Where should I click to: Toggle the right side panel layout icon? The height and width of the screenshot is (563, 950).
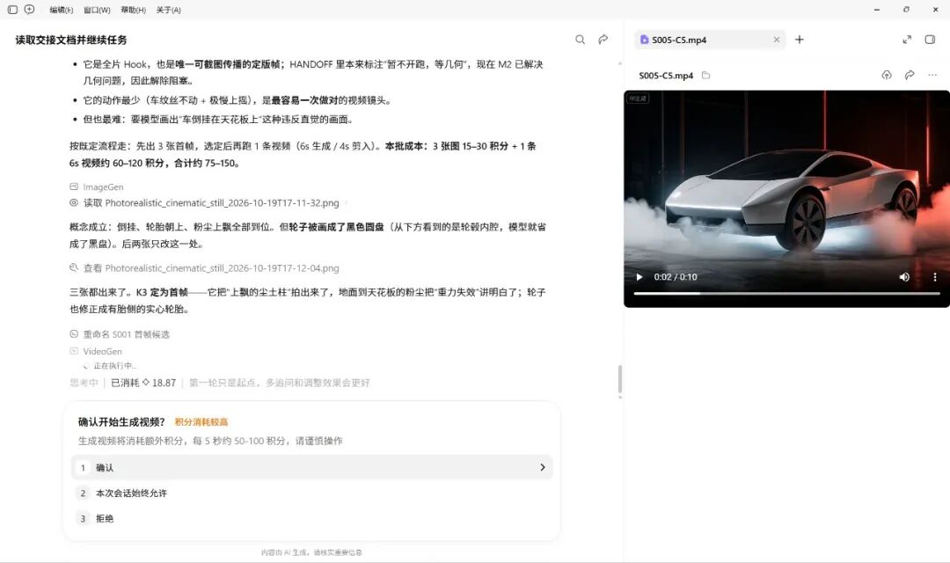coord(930,40)
